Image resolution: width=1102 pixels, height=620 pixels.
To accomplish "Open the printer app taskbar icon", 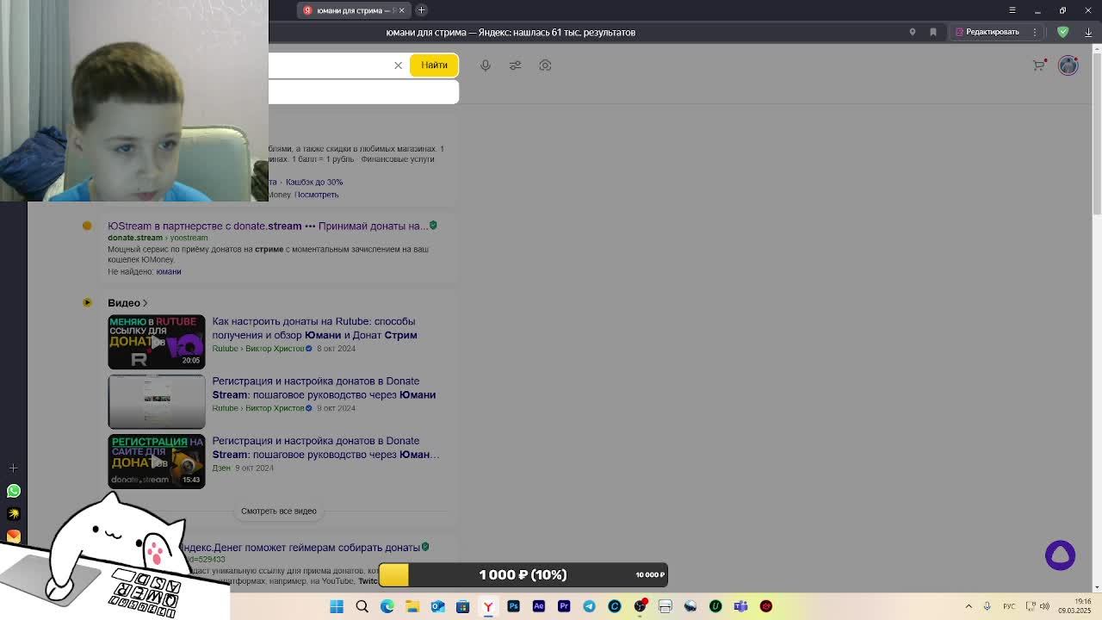I will click(x=665, y=606).
